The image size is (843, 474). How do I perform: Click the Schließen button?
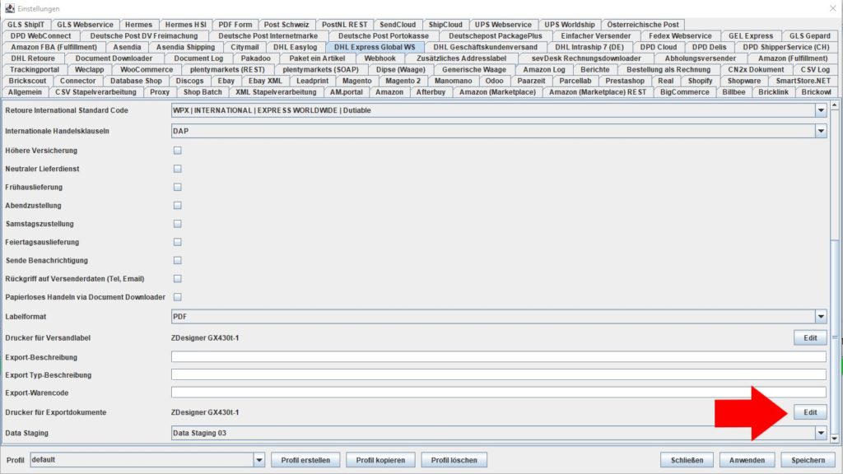(687, 460)
